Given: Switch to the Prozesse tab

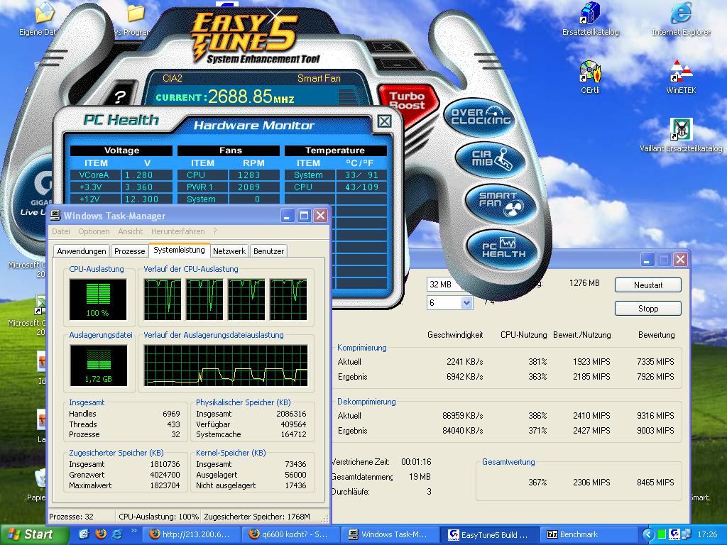Looking at the screenshot, I should click(x=130, y=251).
